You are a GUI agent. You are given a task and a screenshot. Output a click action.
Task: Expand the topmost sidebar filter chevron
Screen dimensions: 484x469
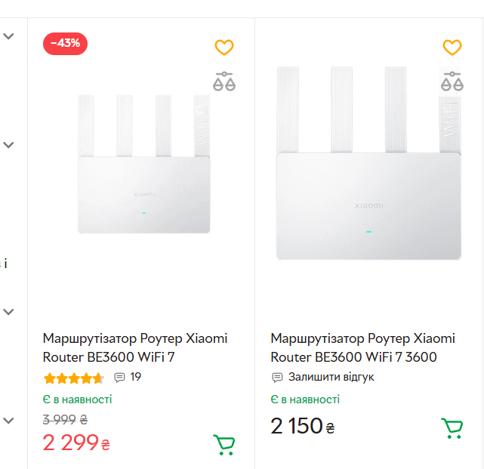(x=9, y=35)
